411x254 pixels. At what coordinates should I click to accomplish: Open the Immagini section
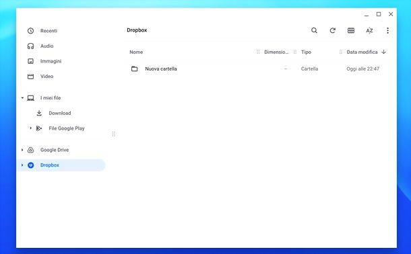coord(51,61)
